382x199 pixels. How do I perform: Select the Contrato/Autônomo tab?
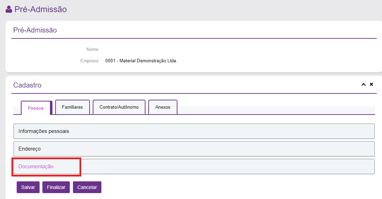coord(119,107)
